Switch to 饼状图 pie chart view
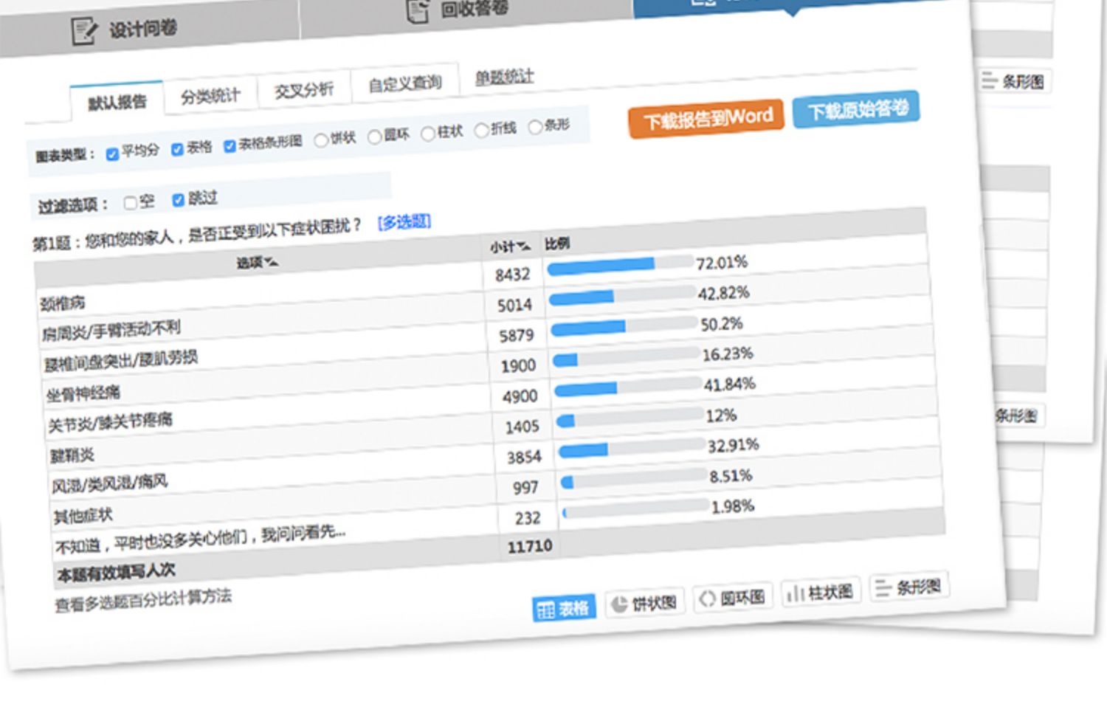 (x=644, y=603)
